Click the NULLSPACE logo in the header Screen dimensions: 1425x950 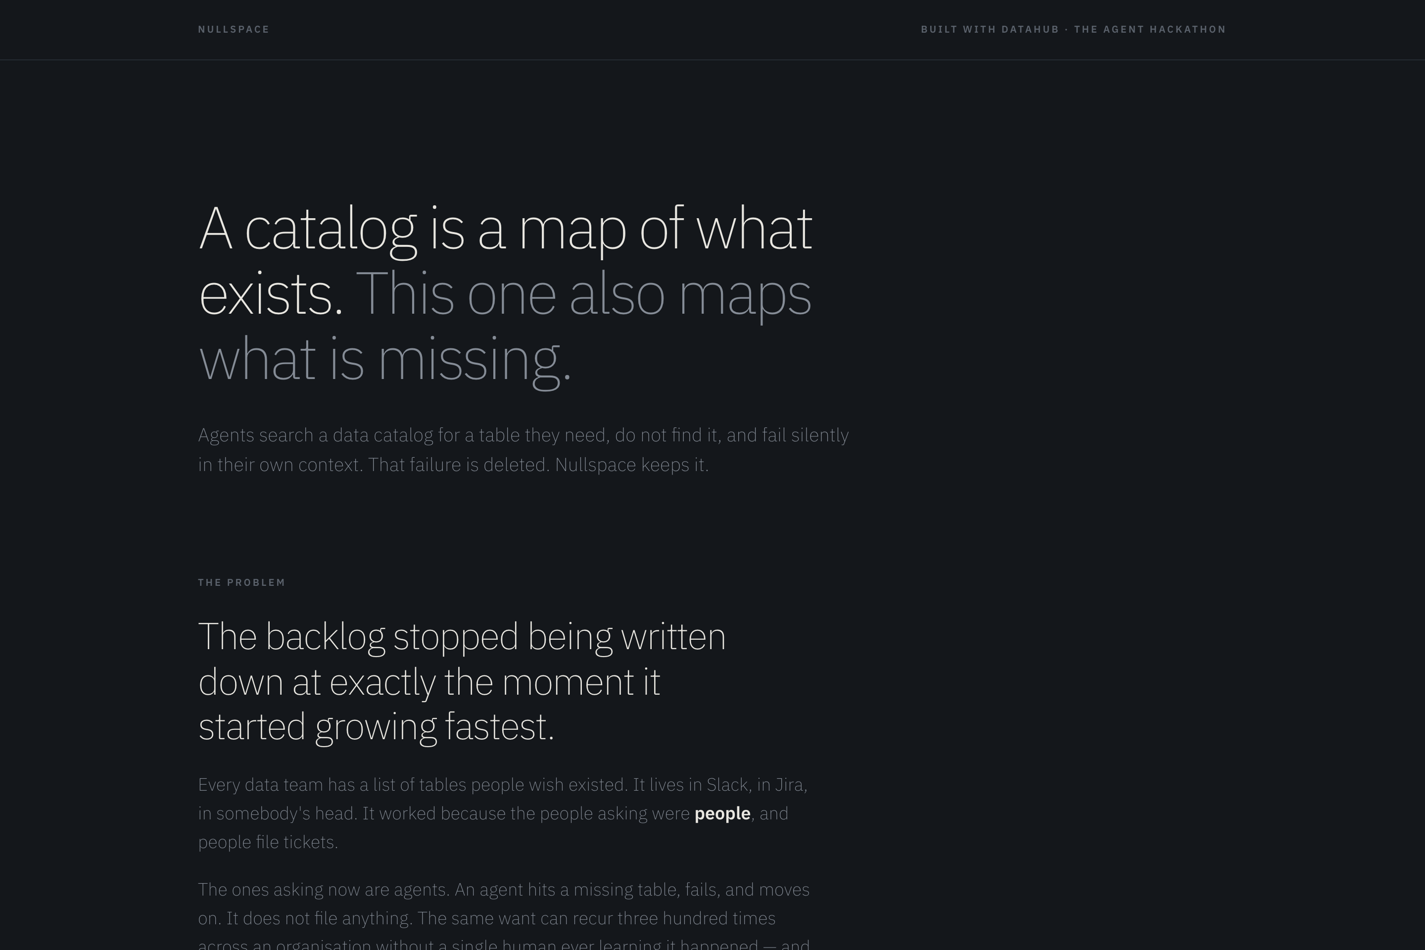point(233,29)
